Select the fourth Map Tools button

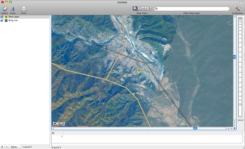pos(149,9)
